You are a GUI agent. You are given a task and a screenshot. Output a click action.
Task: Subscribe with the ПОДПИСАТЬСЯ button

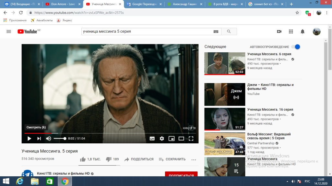[x=181, y=174]
